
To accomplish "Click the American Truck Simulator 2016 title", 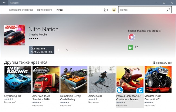I will point(41,98).
